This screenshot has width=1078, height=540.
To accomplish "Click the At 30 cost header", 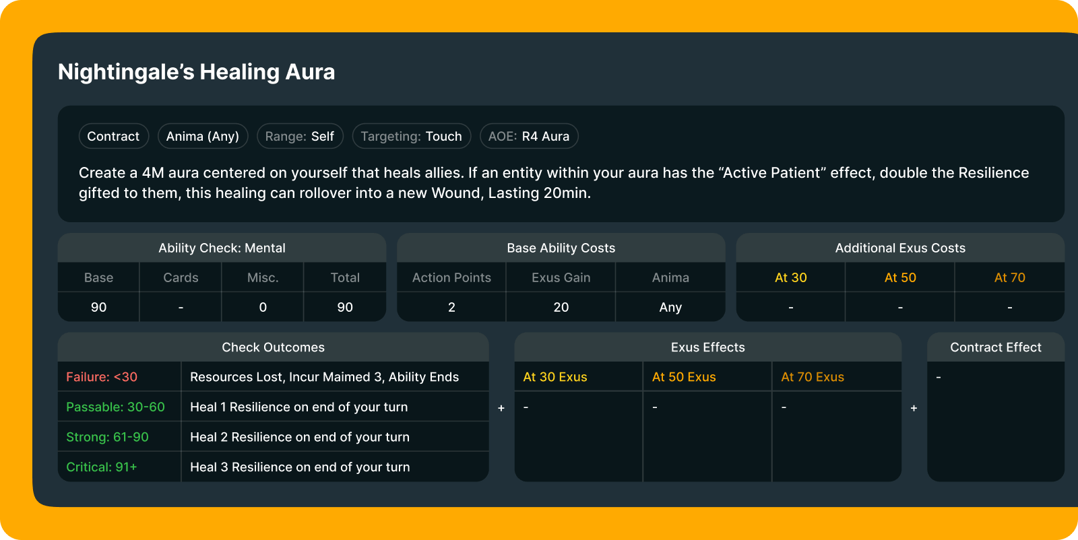I will pyautogui.click(x=790, y=277).
